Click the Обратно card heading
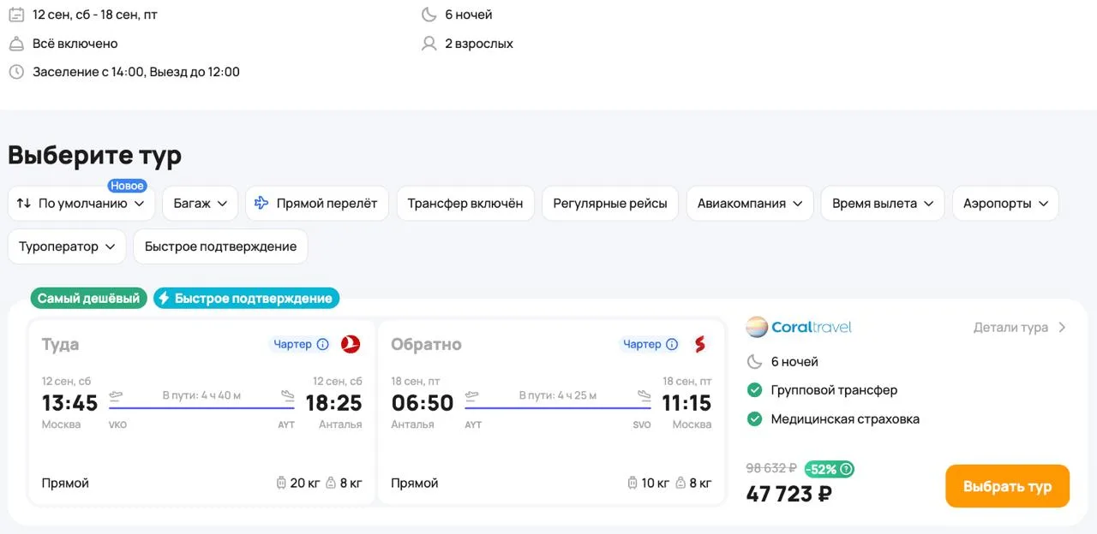Screen dimensions: 1097x534 coord(426,344)
